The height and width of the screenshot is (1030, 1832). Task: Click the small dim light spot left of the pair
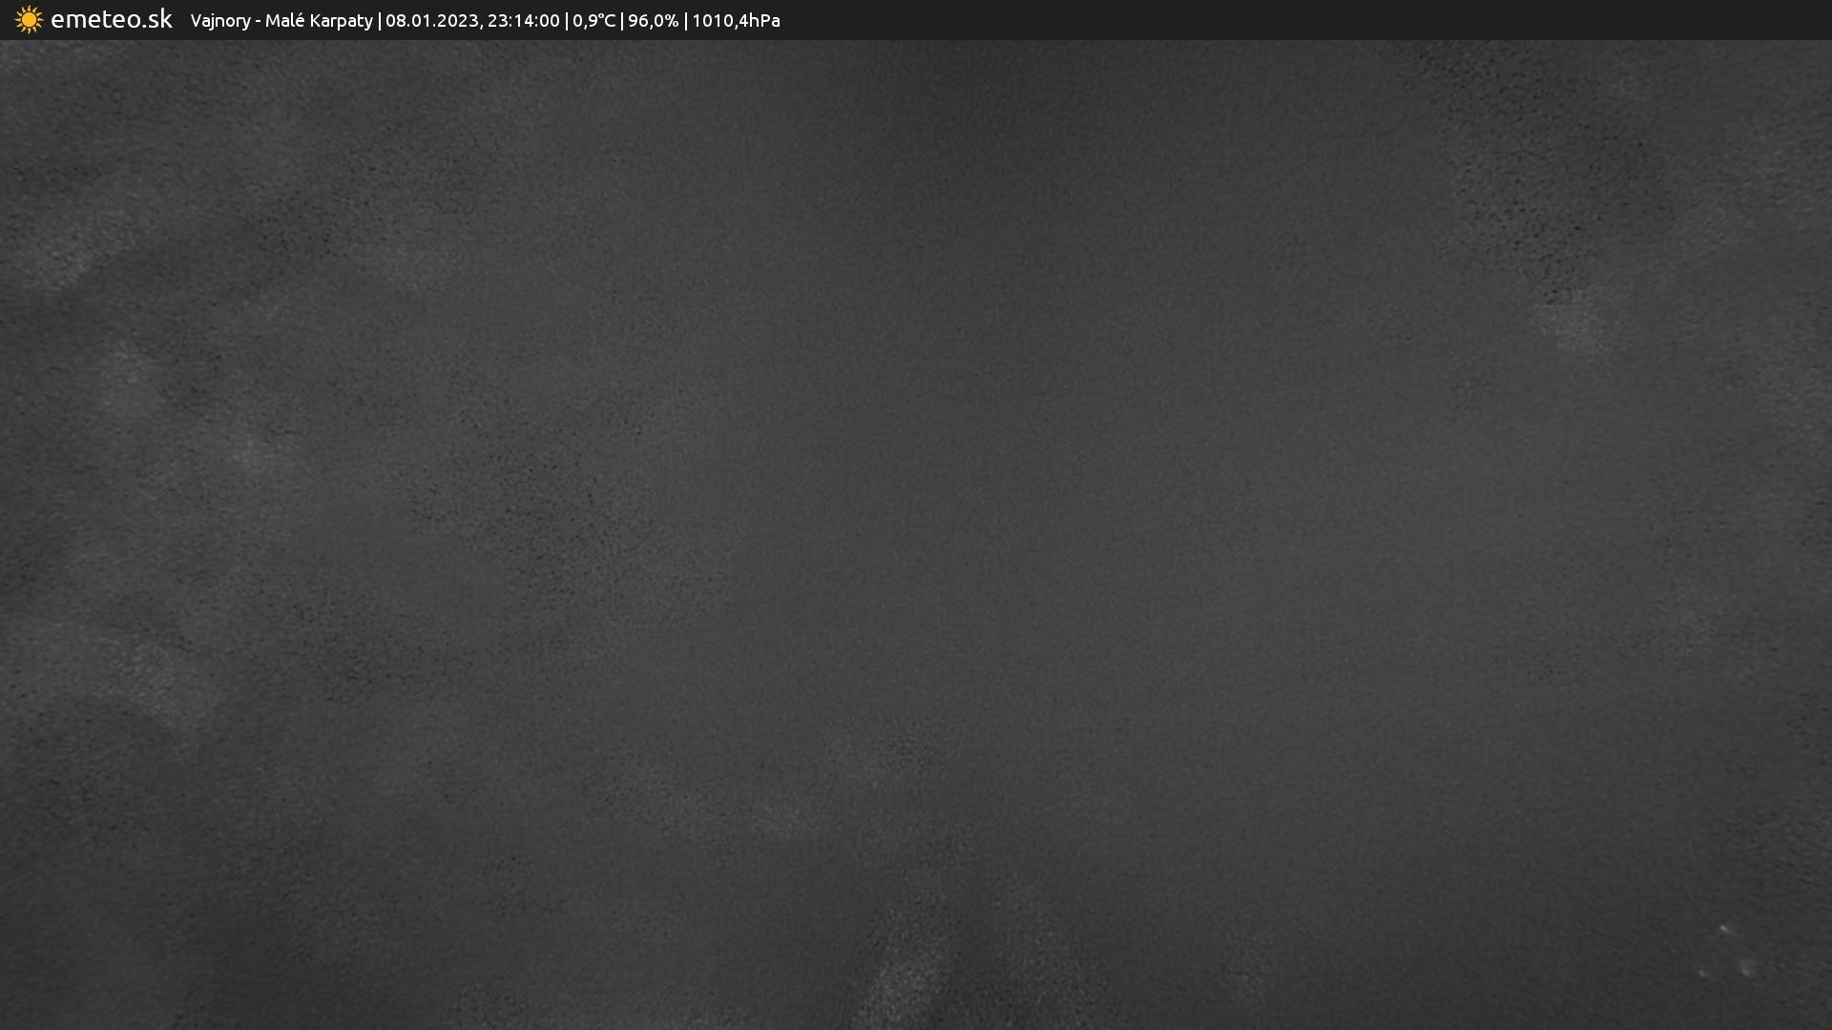tap(1703, 973)
